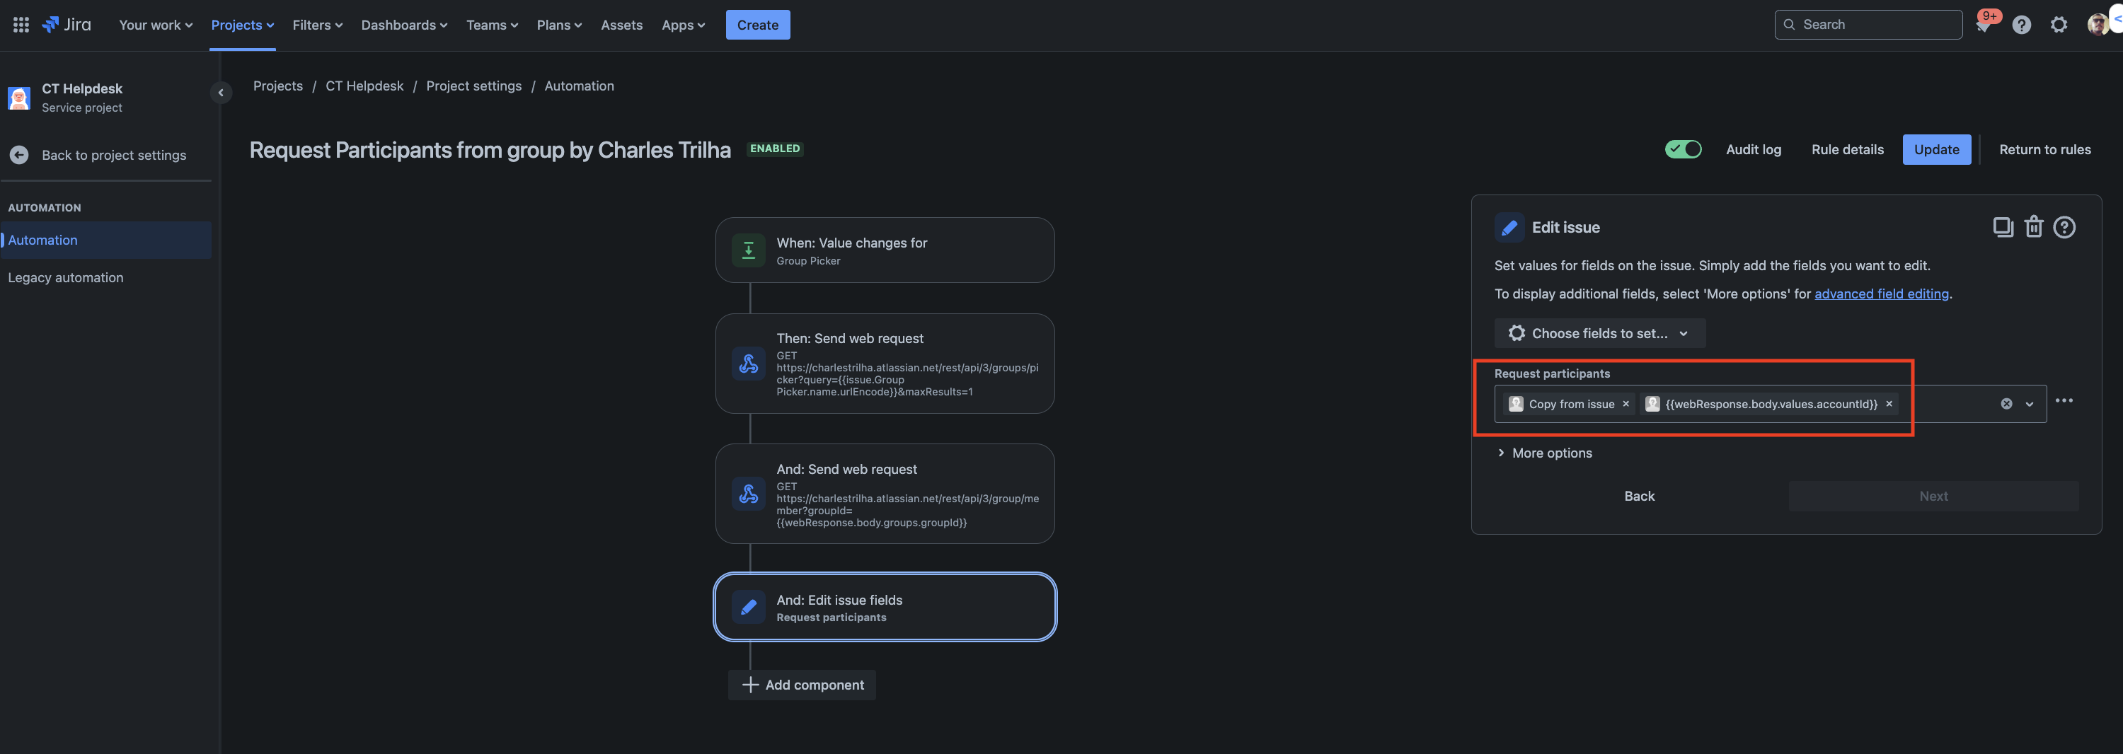Delete the Edit issue component with trash icon
Screen dimensions: 2123x754
(x=2033, y=226)
